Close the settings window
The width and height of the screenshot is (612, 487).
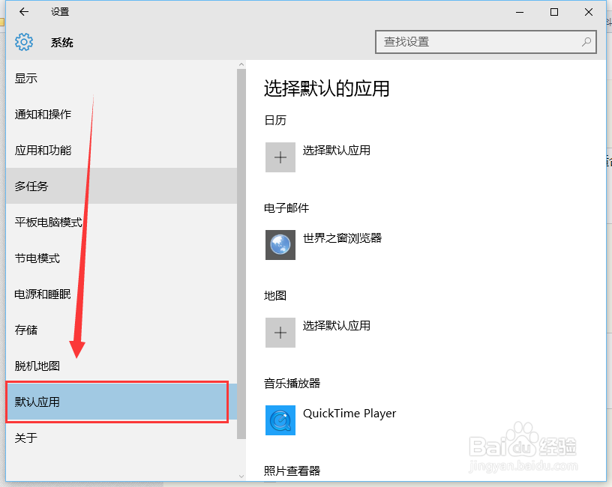pyautogui.click(x=589, y=12)
